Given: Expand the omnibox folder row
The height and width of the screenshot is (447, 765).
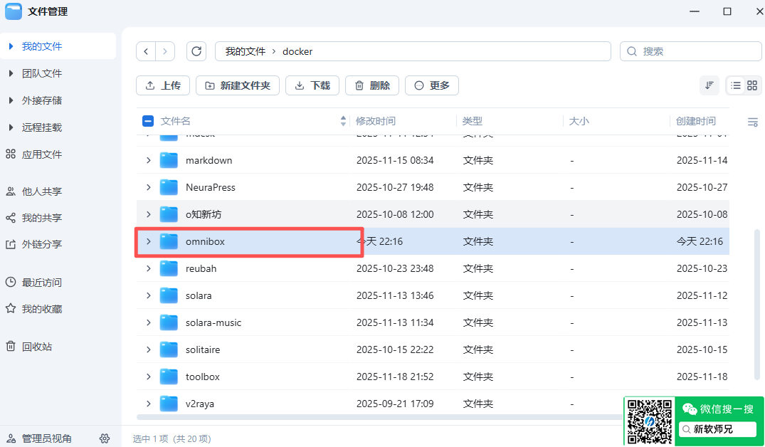Looking at the screenshot, I should (x=148, y=241).
